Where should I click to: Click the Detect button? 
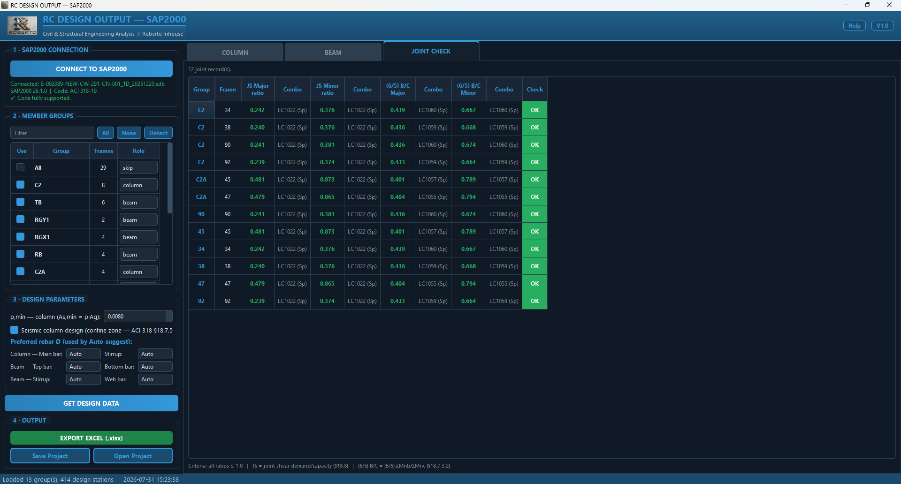coord(158,133)
